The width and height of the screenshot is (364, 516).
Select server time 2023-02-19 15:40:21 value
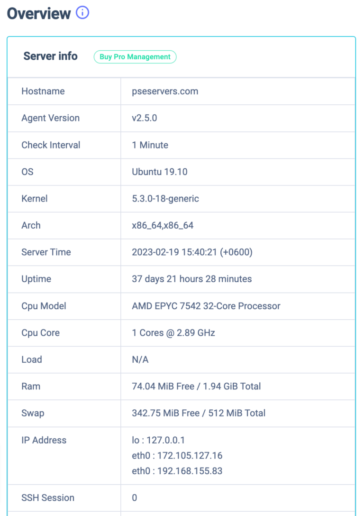[192, 252]
